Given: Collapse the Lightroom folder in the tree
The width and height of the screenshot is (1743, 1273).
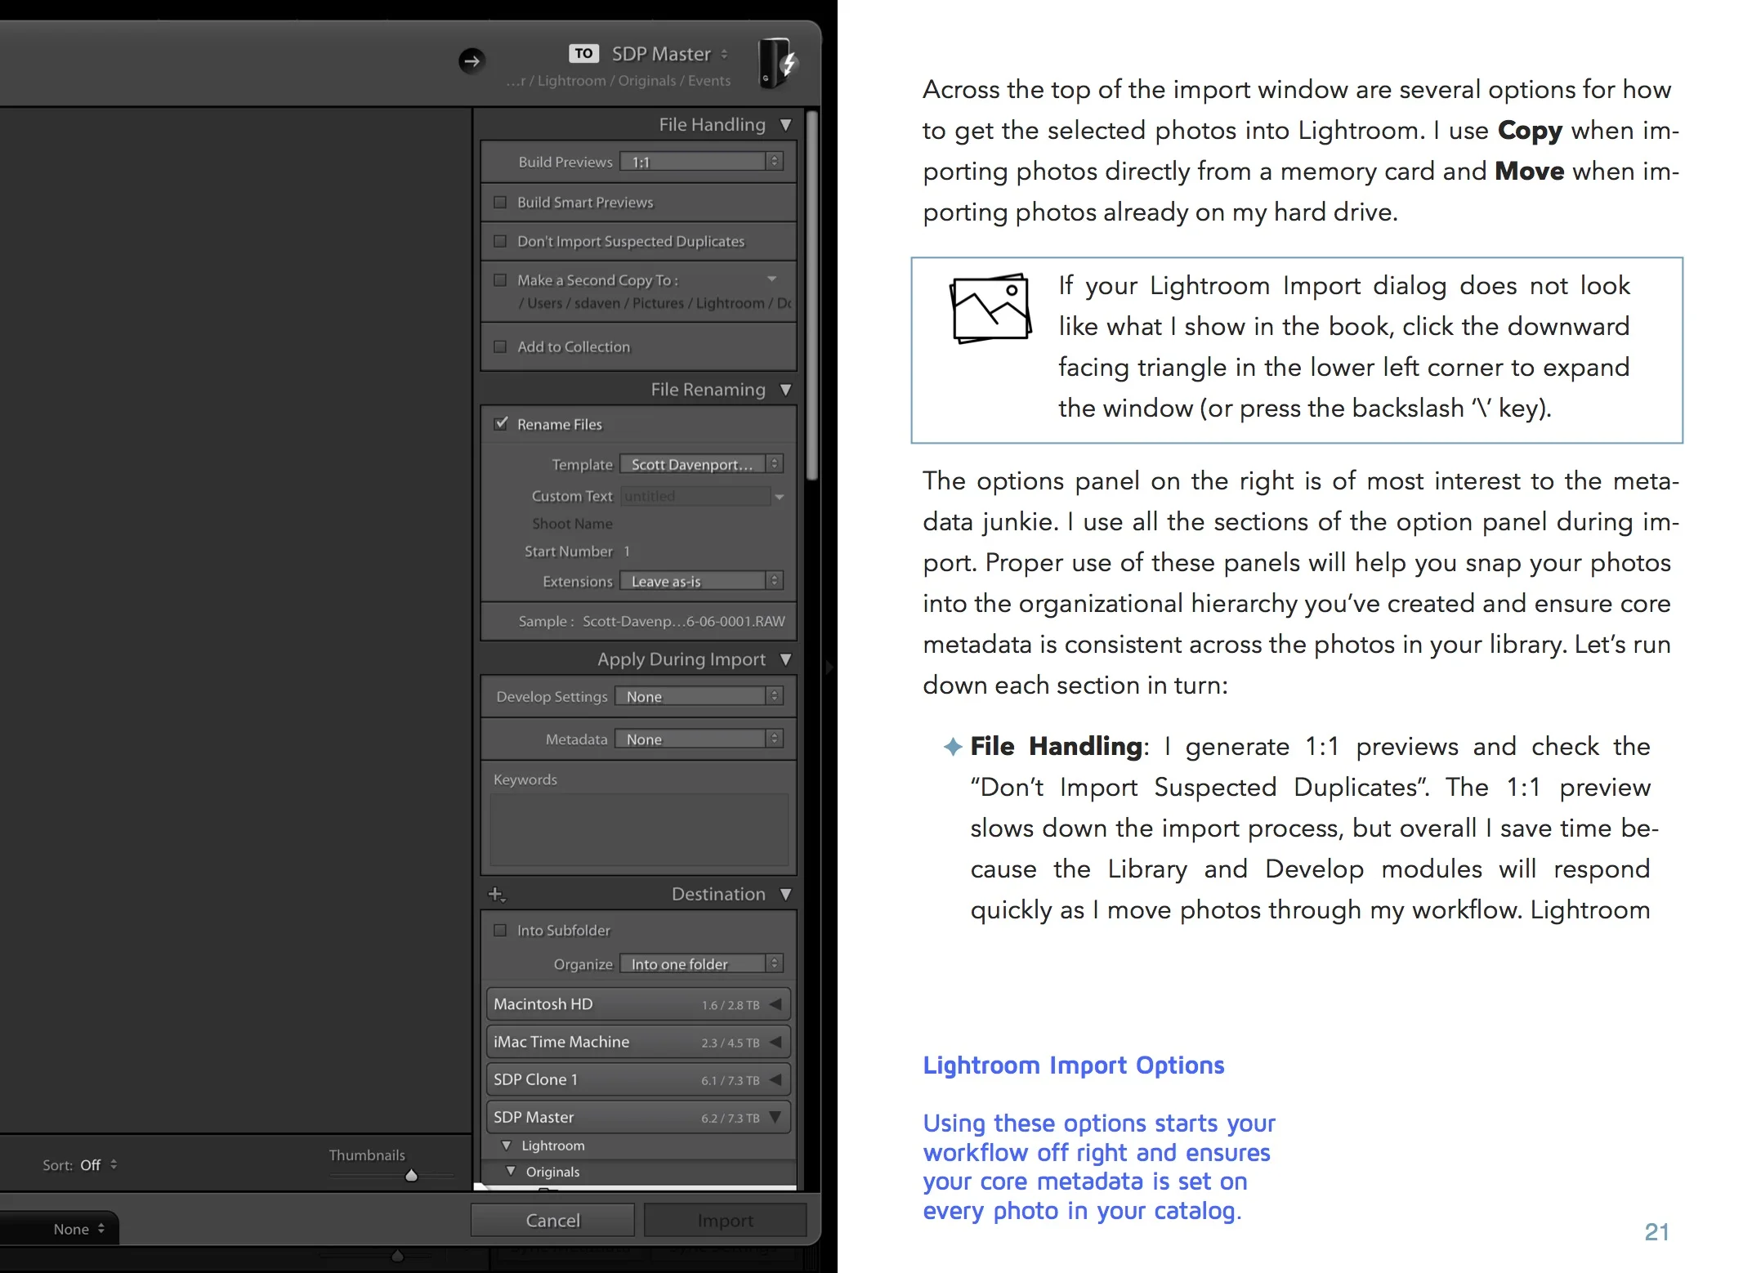Looking at the screenshot, I should (x=506, y=1146).
